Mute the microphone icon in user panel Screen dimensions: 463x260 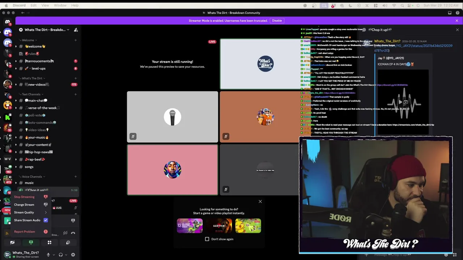click(x=48, y=255)
